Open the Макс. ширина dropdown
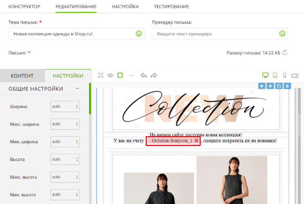The image size is (304, 204). click(65, 124)
